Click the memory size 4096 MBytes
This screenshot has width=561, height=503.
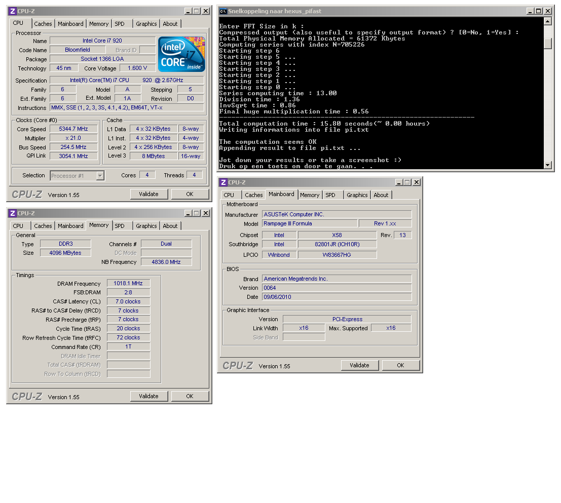coord(65,253)
